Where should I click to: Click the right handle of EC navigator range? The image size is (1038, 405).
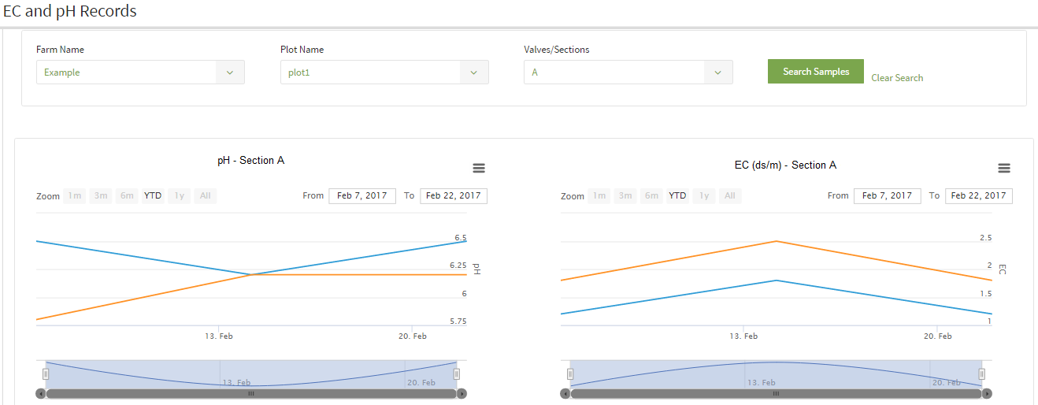pos(981,373)
